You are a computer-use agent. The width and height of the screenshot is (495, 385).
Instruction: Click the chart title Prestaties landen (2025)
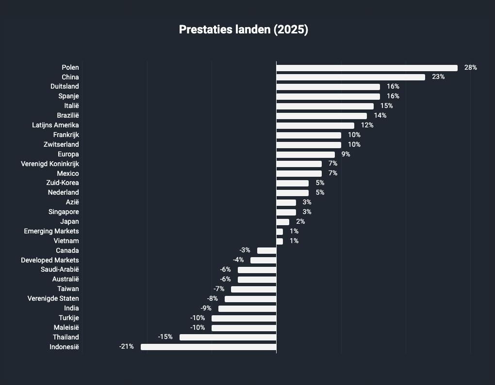coord(244,30)
